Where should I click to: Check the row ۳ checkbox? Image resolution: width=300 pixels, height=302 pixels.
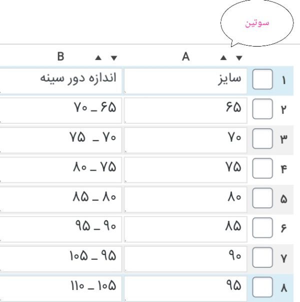point(263,138)
